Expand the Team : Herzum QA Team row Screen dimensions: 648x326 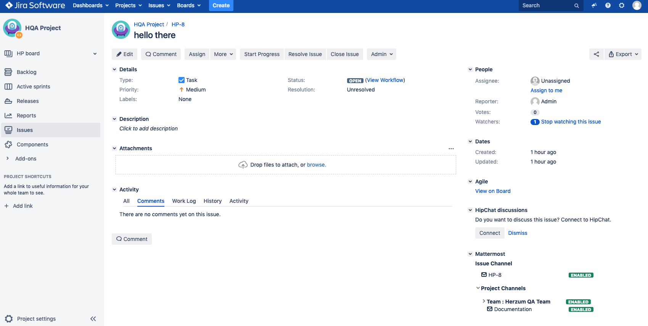(484, 301)
